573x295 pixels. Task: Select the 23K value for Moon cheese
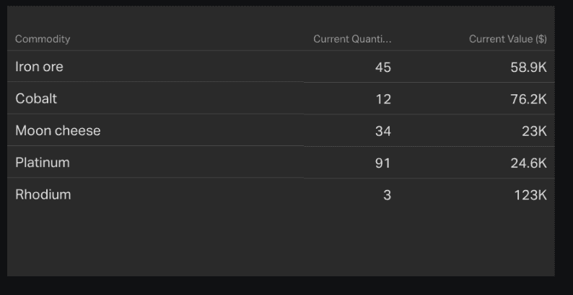coord(534,131)
